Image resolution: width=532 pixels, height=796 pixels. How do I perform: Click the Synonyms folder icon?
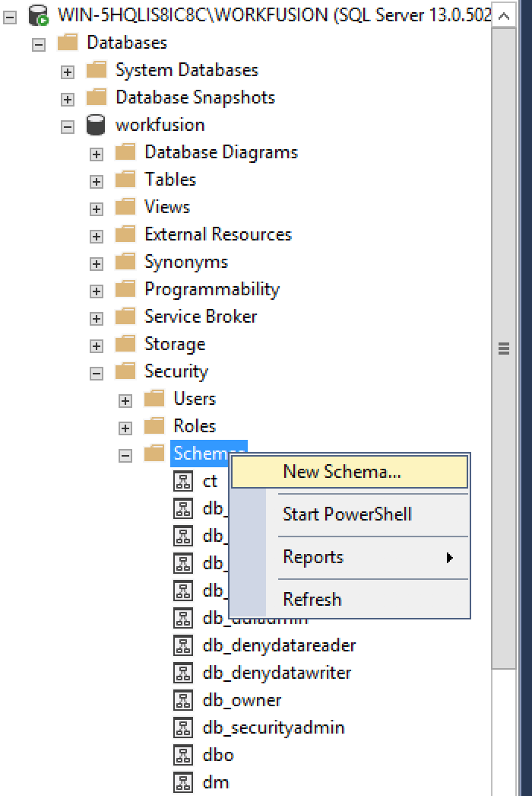pyautogui.click(x=125, y=262)
